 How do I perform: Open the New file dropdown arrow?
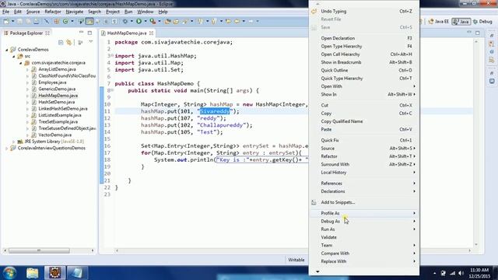pyautogui.click(x=12, y=21)
